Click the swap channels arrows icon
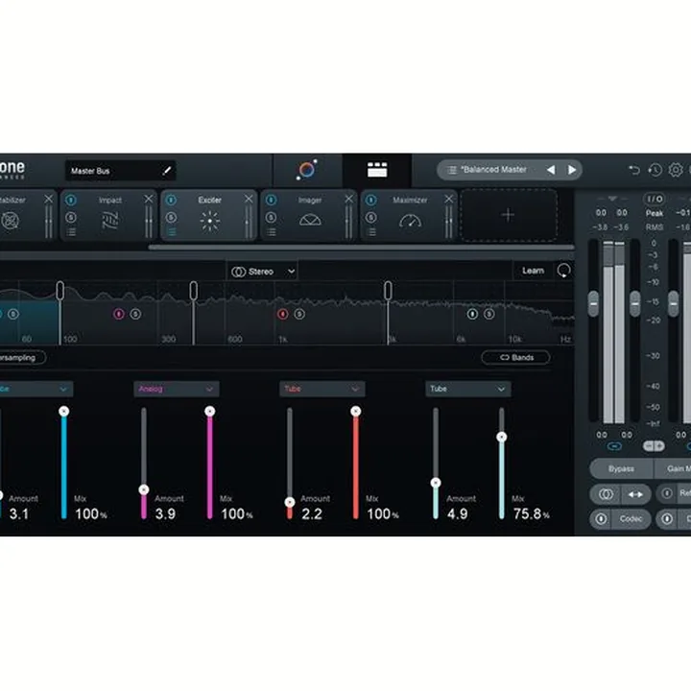The width and height of the screenshot is (691, 691). [635, 494]
